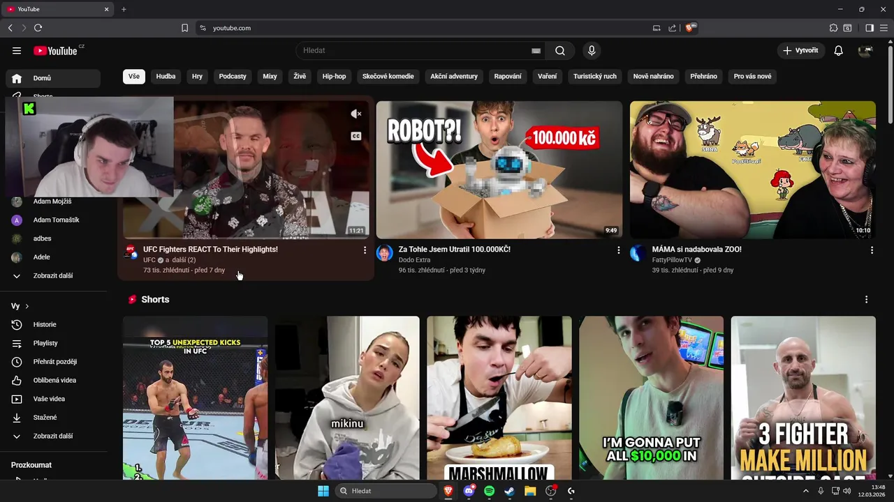Open Vaše videa in the sidebar
894x502 pixels.
(53, 399)
